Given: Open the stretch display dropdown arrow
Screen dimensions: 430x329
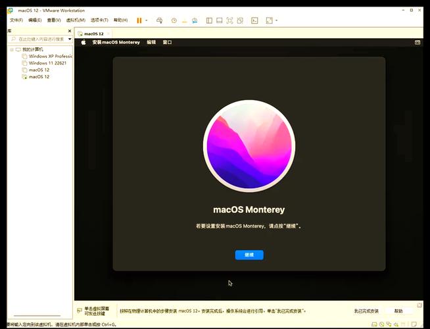Looking at the screenshot, I should coord(276,20).
